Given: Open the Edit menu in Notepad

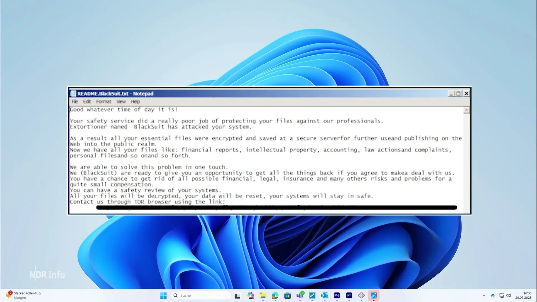Looking at the screenshot, I should 87,102.
